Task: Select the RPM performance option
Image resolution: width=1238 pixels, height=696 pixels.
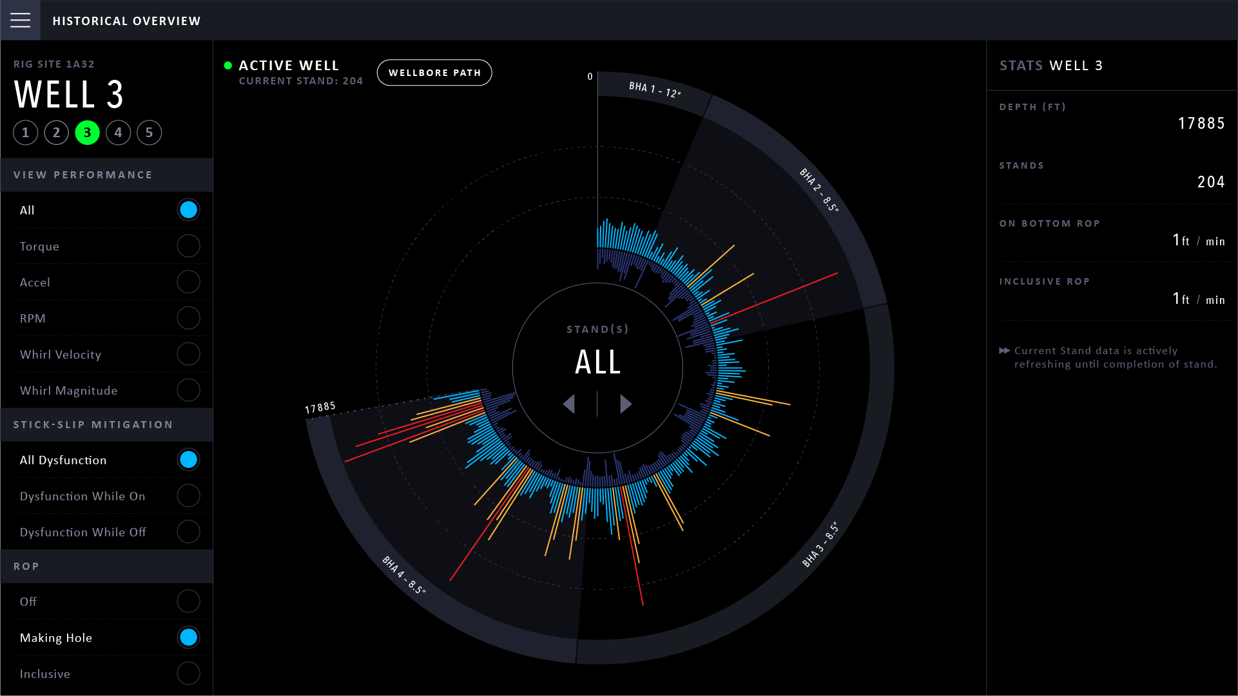Action: pos(188,318)
